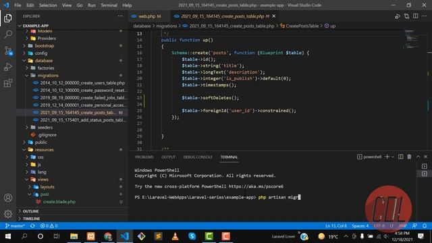432x243 pixels.
Task: Open the Source Control view
Action: [x=8, y=51]
